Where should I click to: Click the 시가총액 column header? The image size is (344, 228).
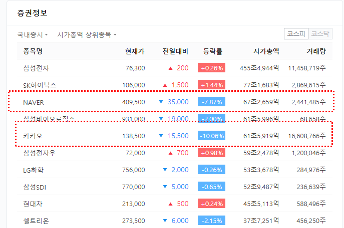[266, 51]
